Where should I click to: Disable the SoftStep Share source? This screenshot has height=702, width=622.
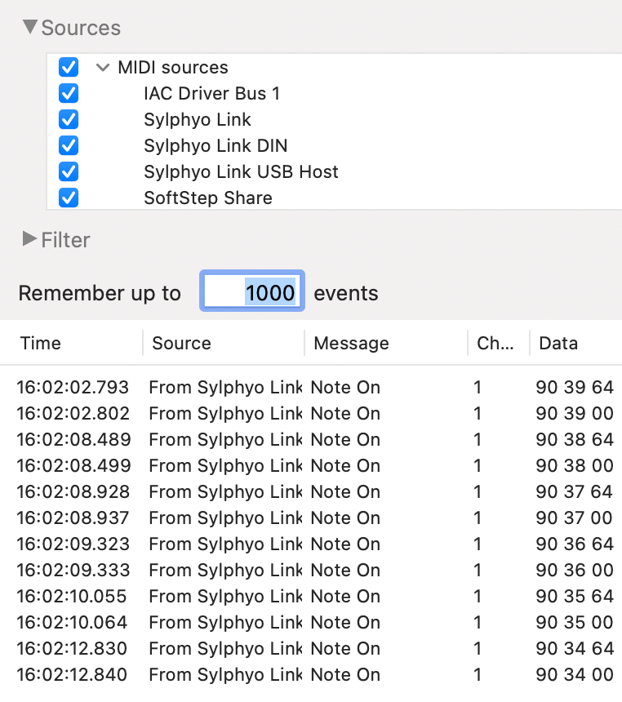click(x=68, y=198)
